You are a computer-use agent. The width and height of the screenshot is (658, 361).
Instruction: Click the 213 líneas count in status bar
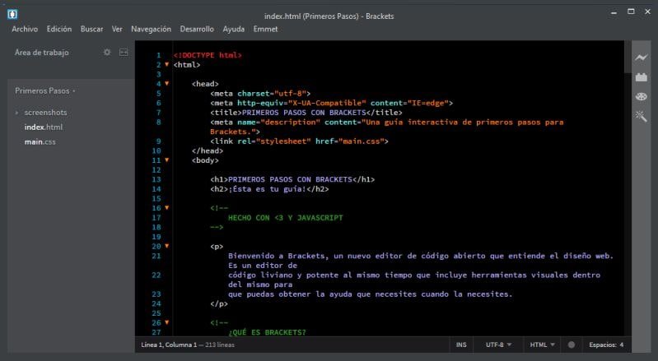(x=220, y=345)
